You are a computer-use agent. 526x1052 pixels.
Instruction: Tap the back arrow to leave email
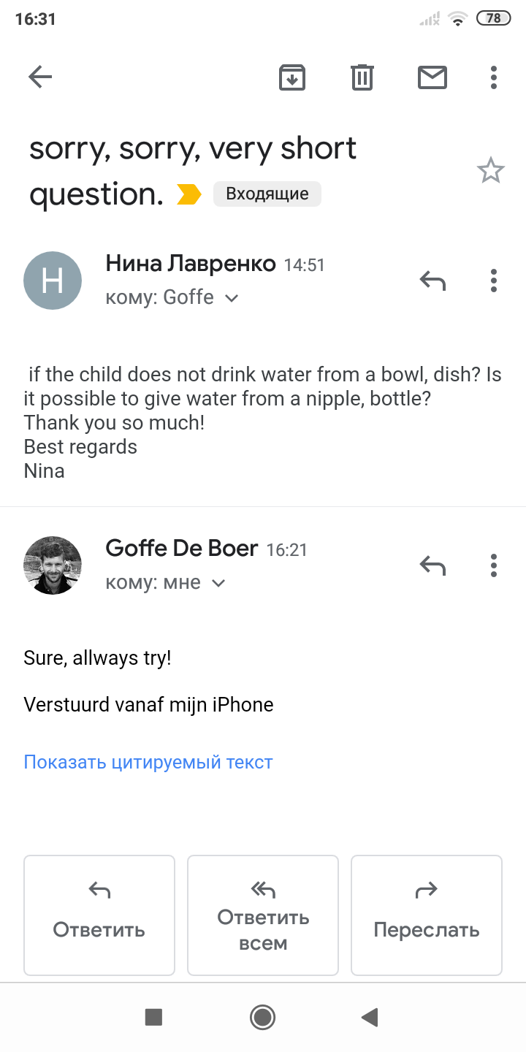[x=40, y=77]
